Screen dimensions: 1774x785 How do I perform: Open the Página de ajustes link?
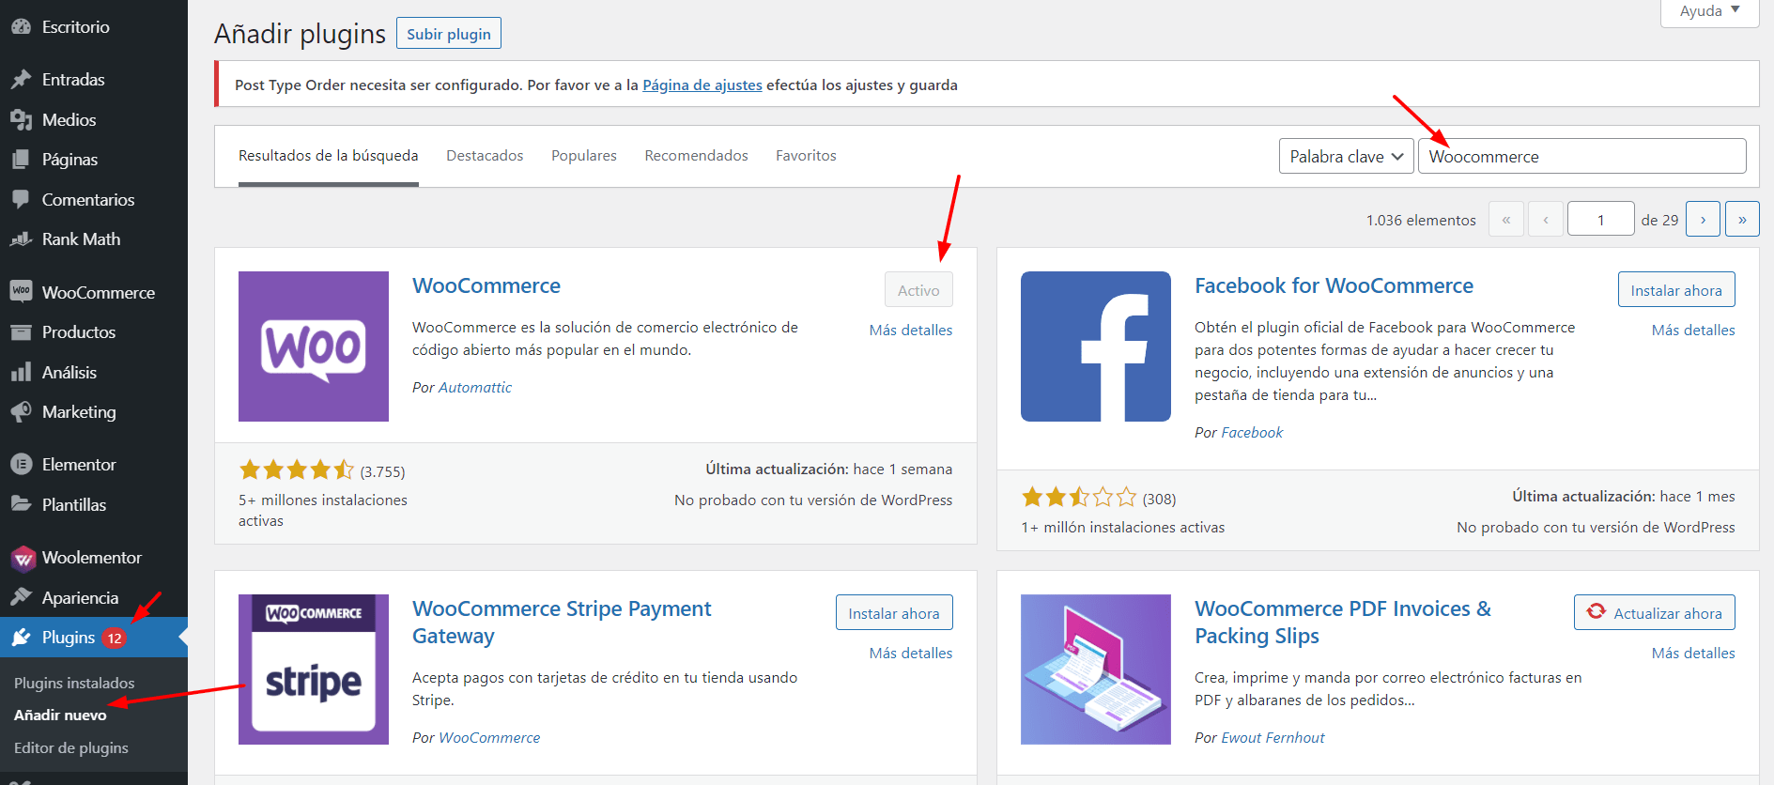702,85
